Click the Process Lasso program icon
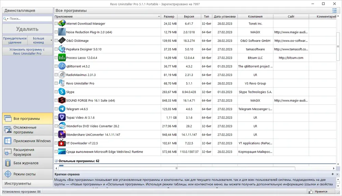The width and height of the screenshot is (342, 196). [62, 58]
